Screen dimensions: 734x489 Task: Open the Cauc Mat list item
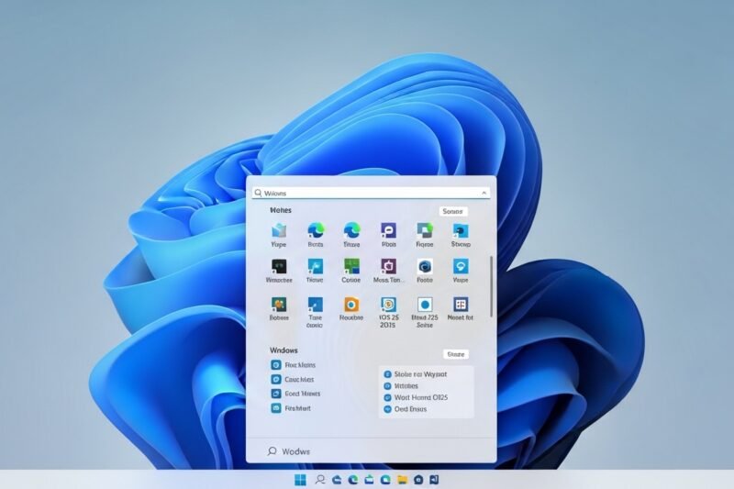tap(298, 379)
